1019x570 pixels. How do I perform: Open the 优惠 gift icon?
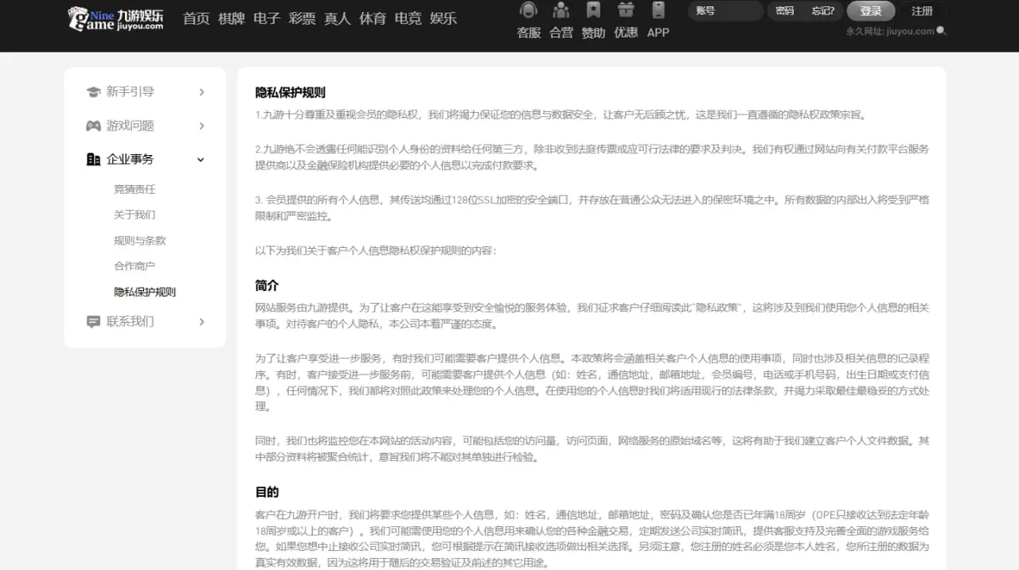click(x=626, y=10)
